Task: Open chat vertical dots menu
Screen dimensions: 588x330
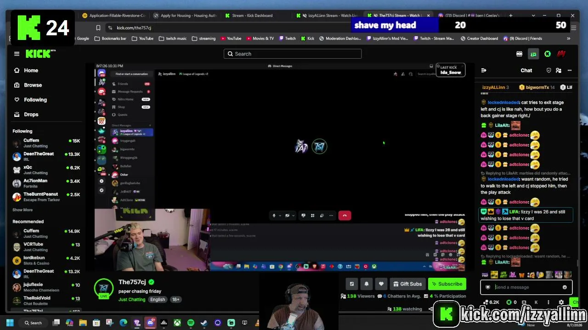Action: point(548,302)
